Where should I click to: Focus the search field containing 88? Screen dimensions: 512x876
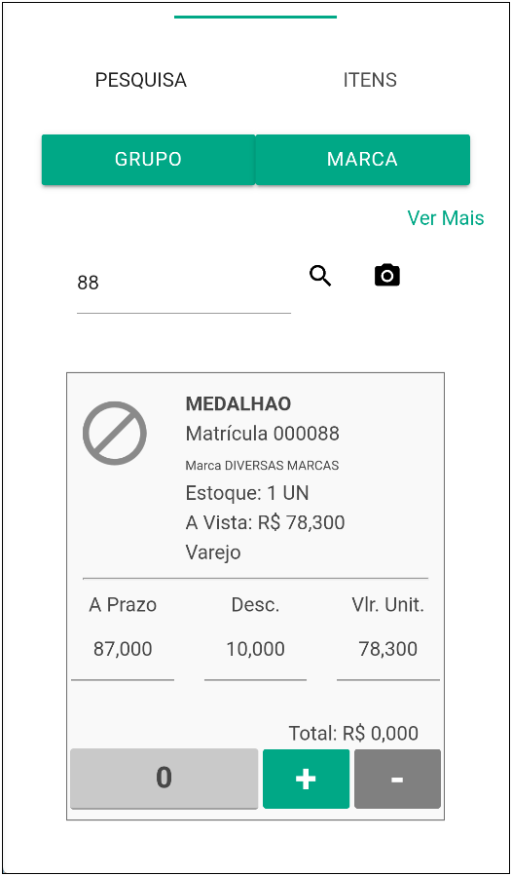click(x=184, y=284)
